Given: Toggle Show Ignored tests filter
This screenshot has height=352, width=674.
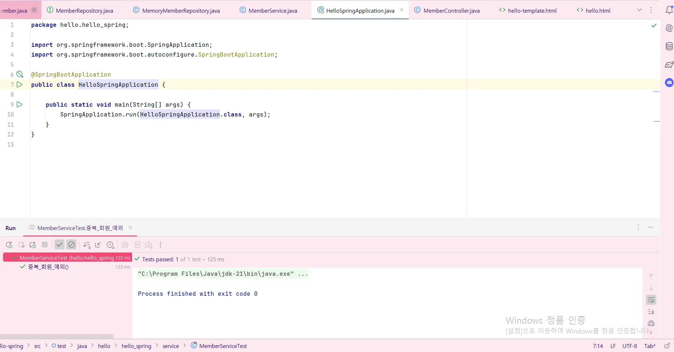Looking at the screenshot, I should (x=72, y=245).
